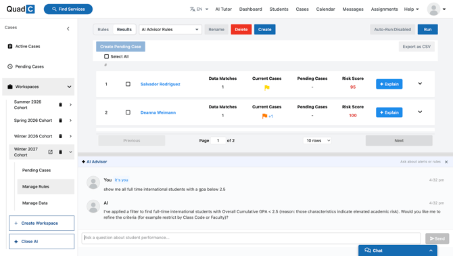
Task: Open AI Tutor in the top menu
Action: point(223,9)
